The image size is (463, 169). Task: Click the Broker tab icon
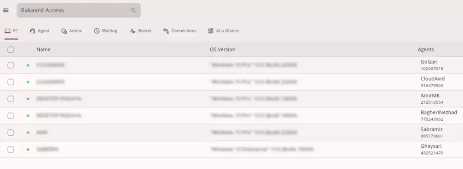133,31
